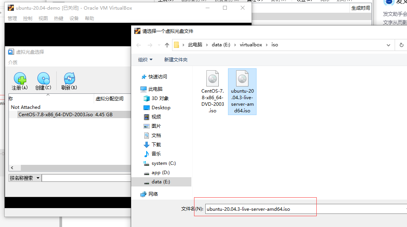Open the 视图 menu in VirtualBox
This screenshot has height=227, width=407.
[43, 19]
